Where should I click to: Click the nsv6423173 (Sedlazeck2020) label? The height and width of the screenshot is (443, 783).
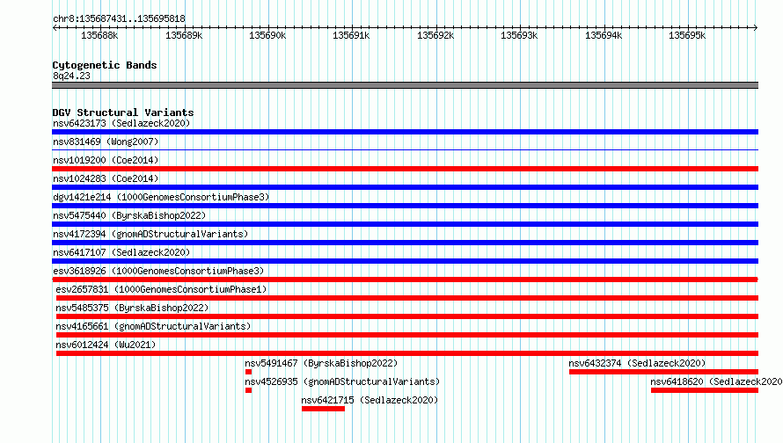[121, 123]
